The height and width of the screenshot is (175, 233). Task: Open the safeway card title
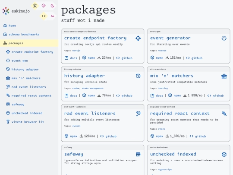pyautogui.click(x=74, y=154)
